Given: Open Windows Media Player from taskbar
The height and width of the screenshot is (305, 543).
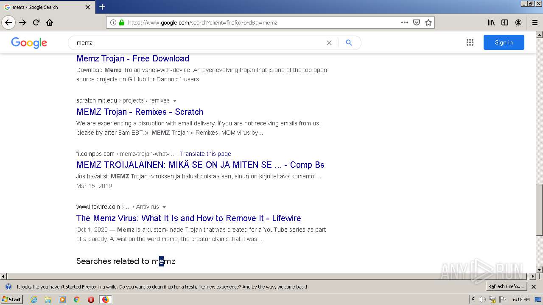Looking at the screenshot, I should pos(62,299).
